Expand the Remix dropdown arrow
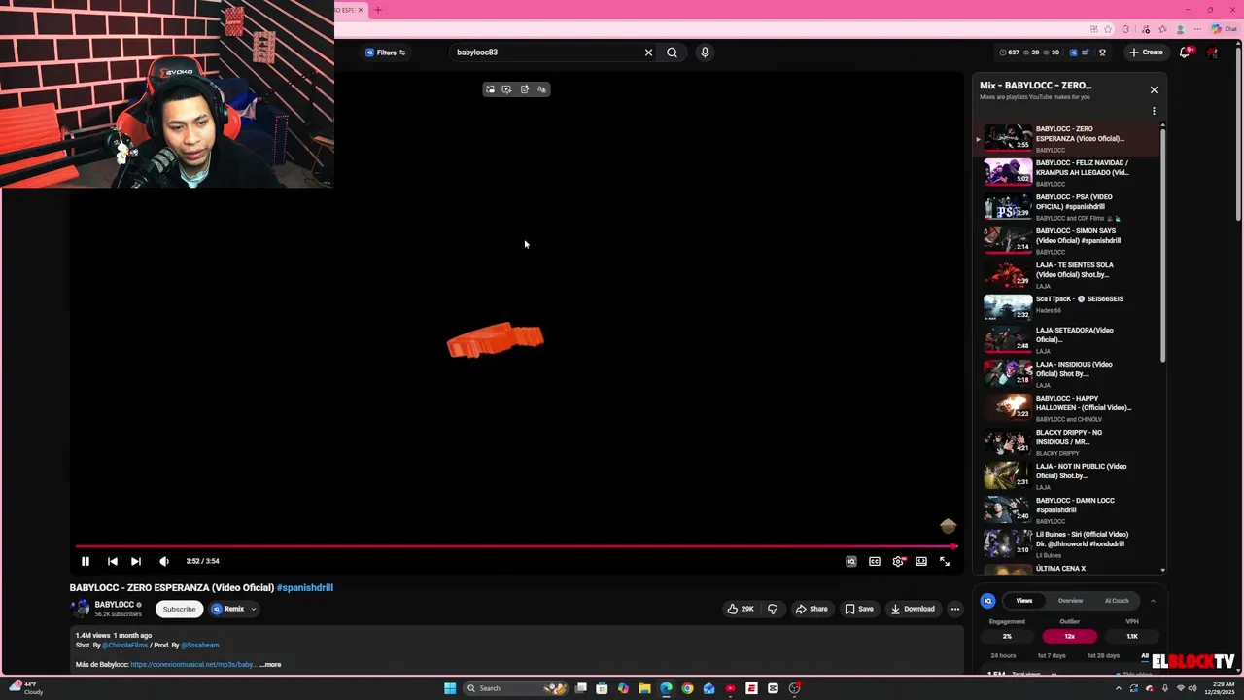Image resolution: width=1244 pixels, height=700 pixels. [254, 609]
